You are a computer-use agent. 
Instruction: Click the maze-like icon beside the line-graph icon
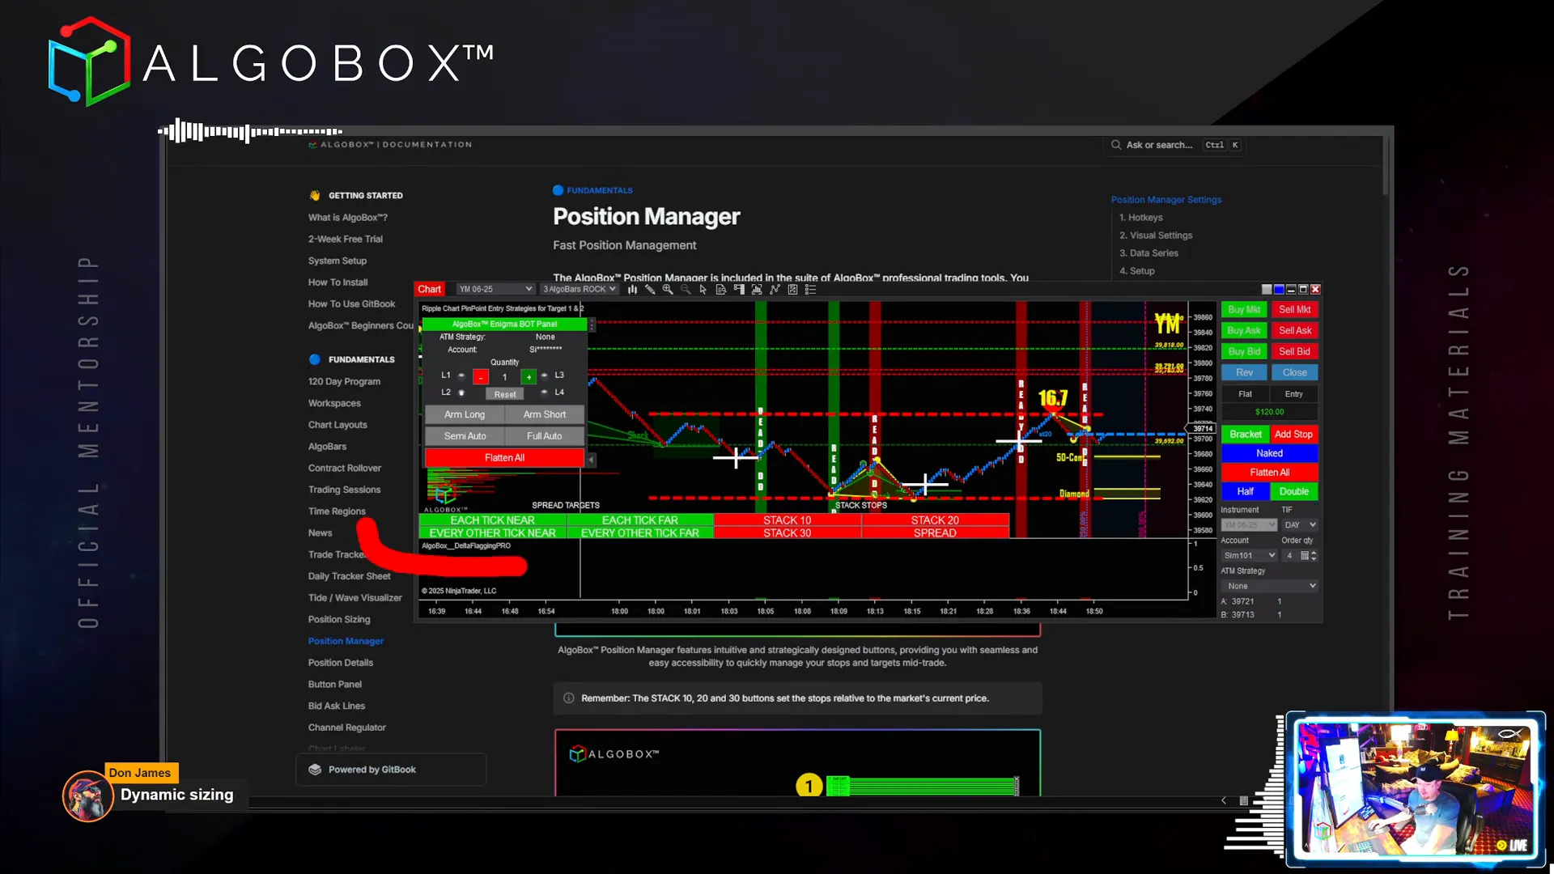click(x=792, y=289)
